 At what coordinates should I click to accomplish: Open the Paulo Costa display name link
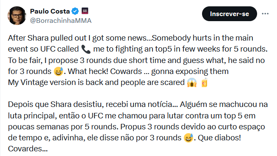click(50, 11)
